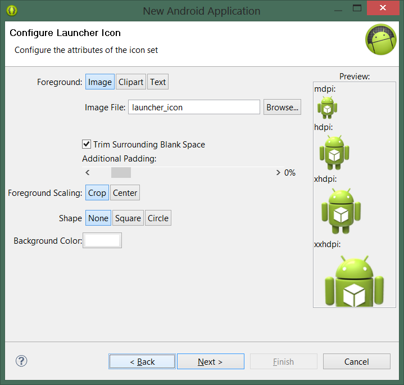
Task: Click the Image File text field
Action: point(194,107)
